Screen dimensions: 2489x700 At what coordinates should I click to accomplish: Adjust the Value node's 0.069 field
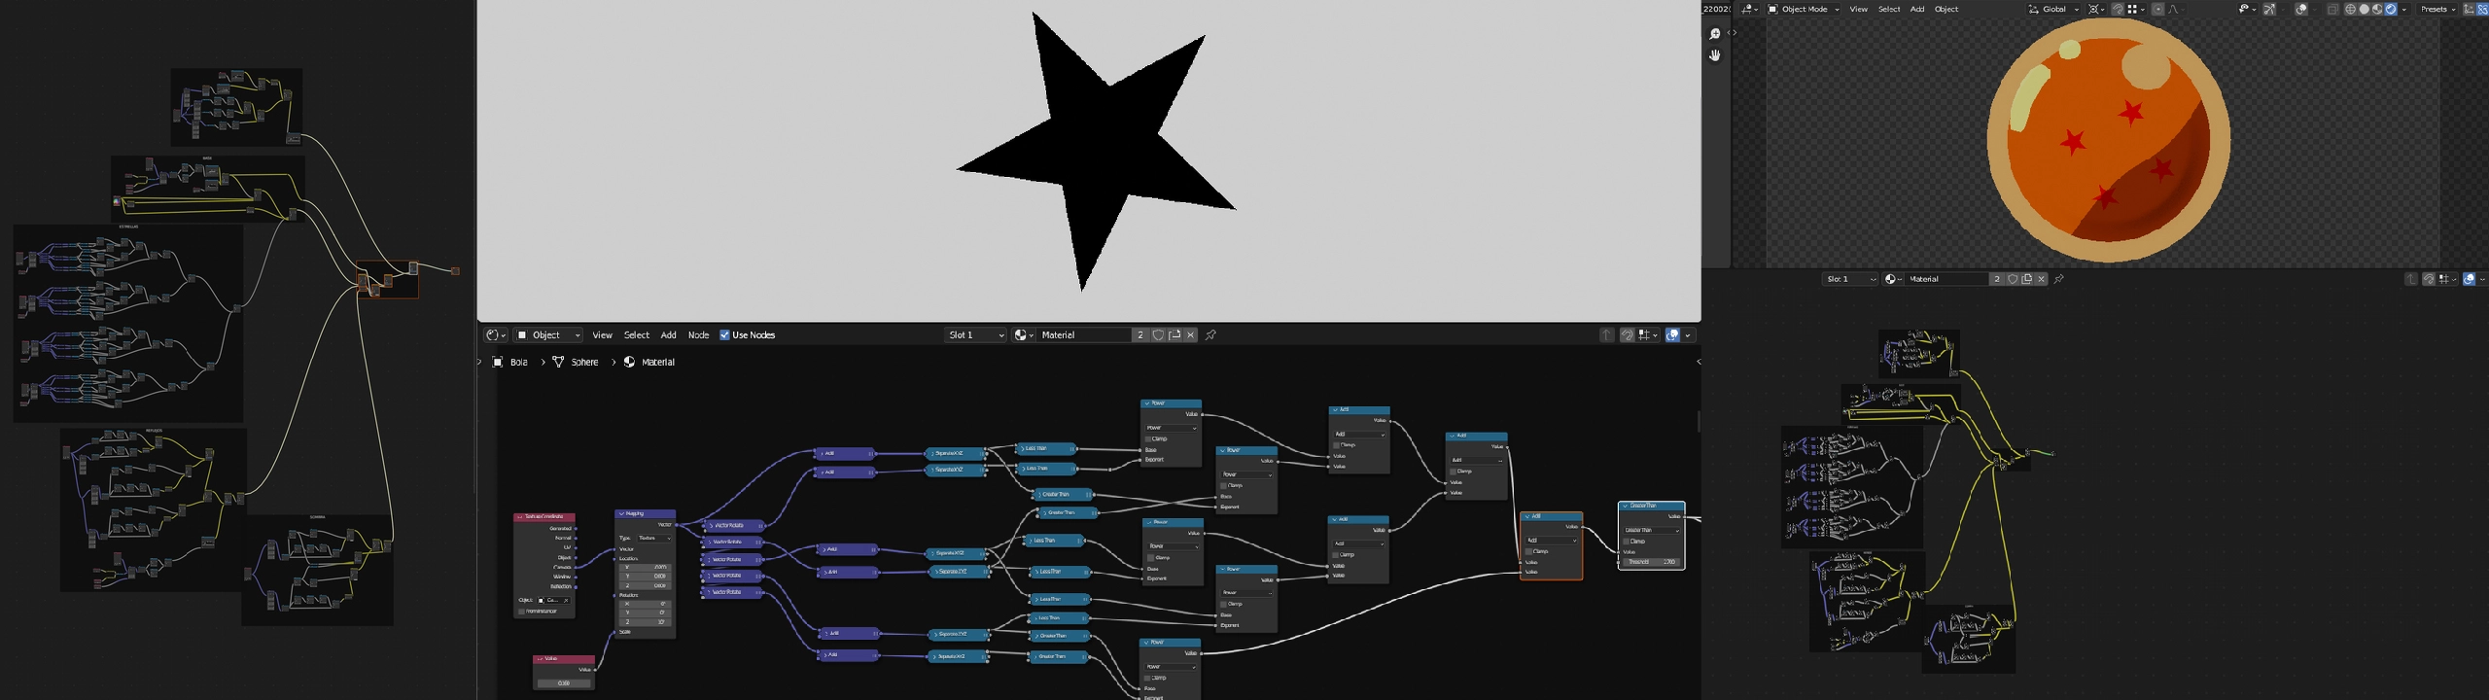564,683
